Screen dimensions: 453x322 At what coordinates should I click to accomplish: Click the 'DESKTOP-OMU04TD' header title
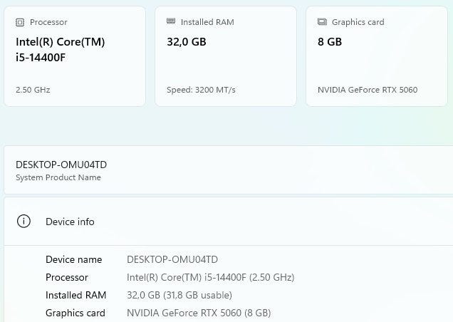click(x=61, y=165)
